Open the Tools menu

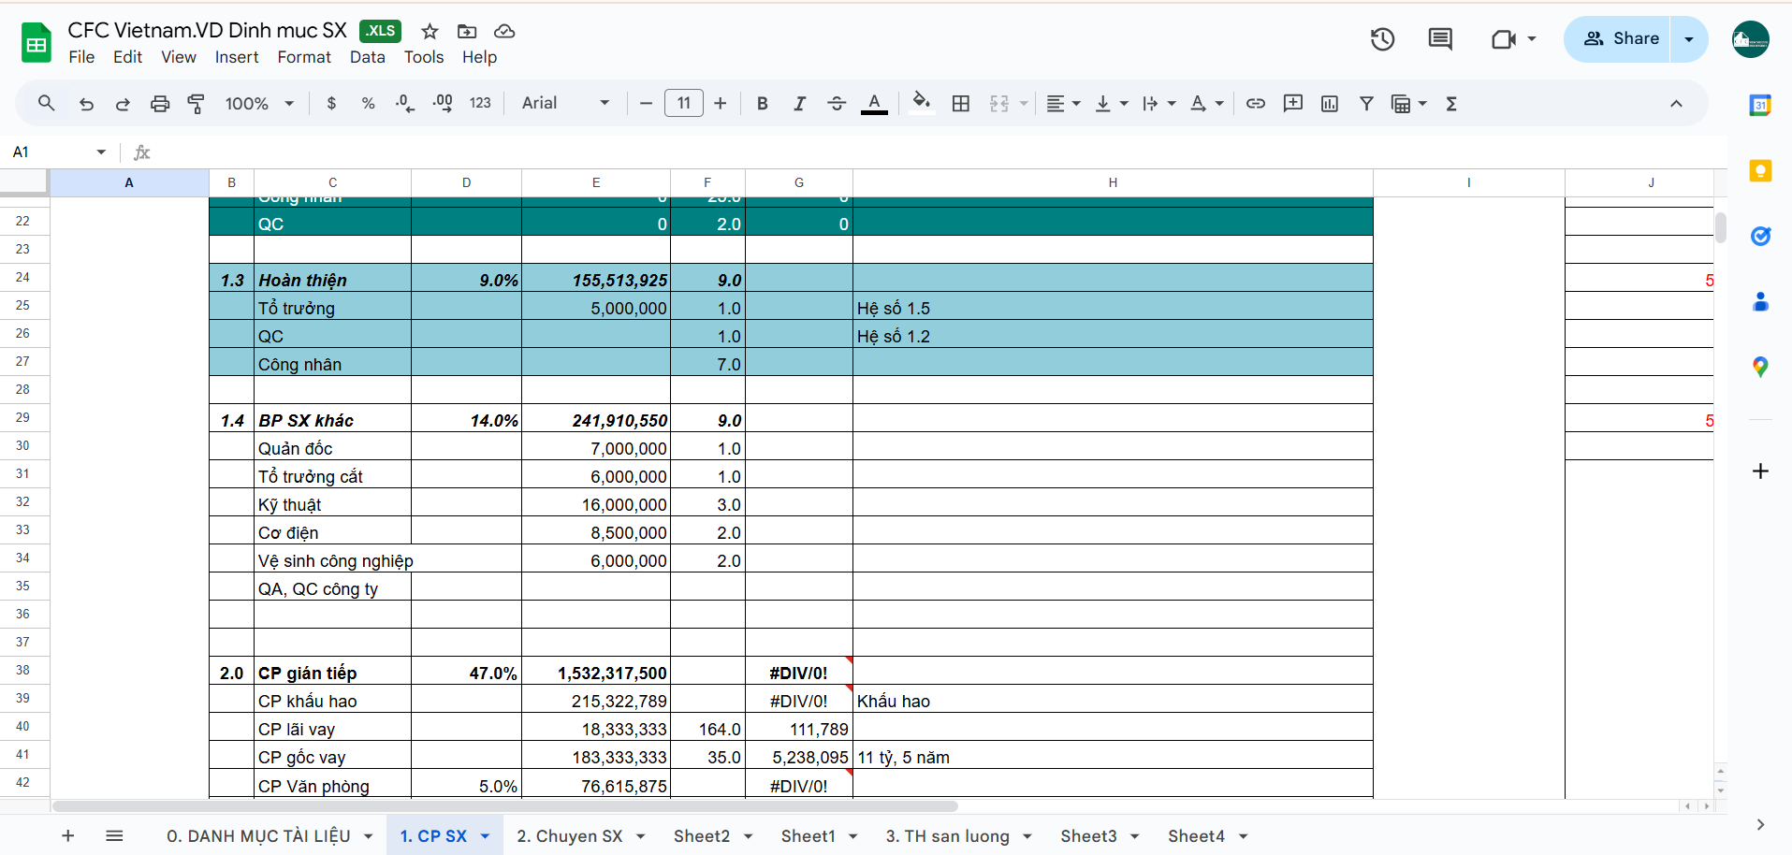coord(424,57)
